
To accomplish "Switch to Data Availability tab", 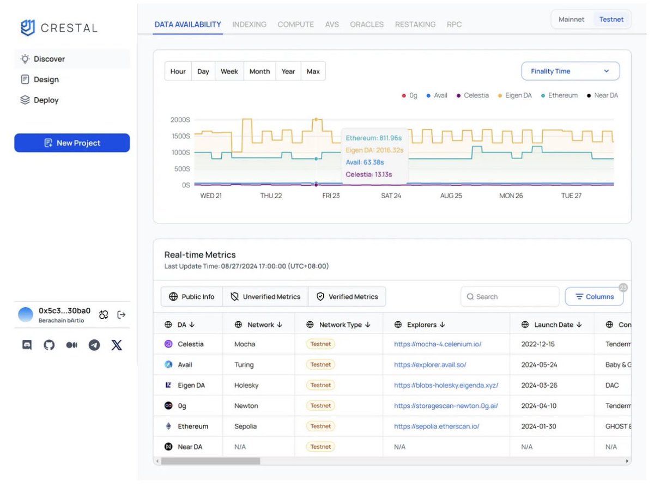I will point(187,25).
